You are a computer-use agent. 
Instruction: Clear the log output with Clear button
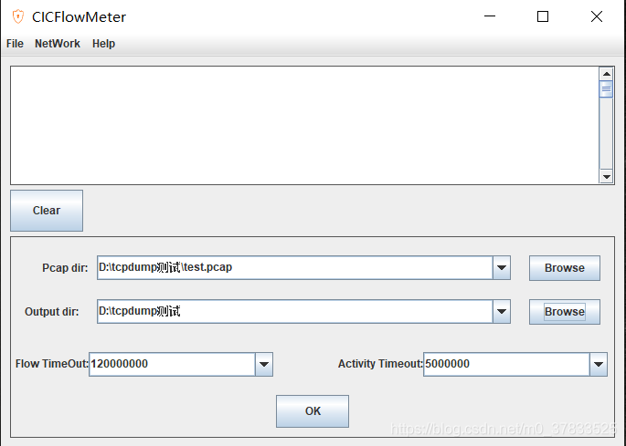tap(47, 211)
